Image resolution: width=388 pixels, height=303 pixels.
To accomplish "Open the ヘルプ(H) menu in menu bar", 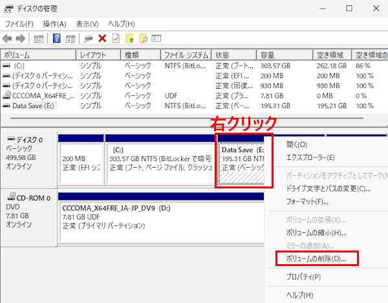I will (x=122, y=24).
